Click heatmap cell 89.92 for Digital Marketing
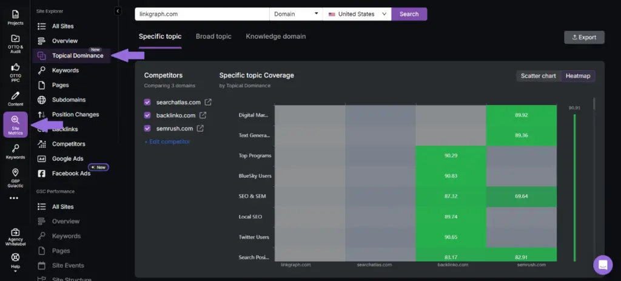621x281 pixels. click(521, 115)
